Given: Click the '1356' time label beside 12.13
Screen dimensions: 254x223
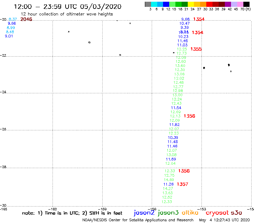Looking at the screenshot, I should pyautogui.click(x=189, y=116).
